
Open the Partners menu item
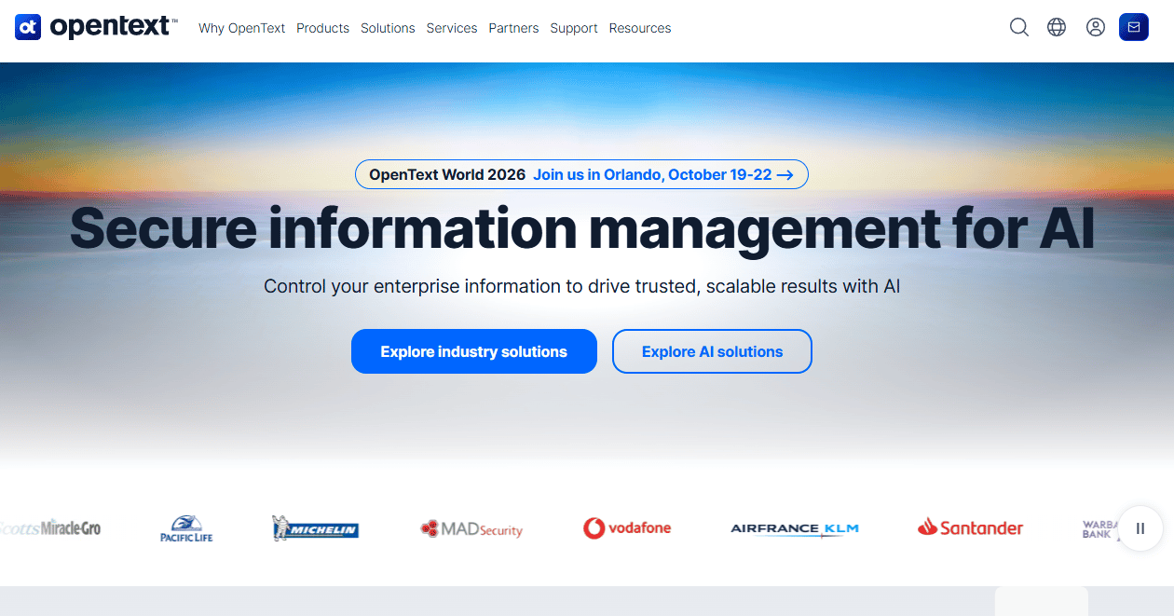(x=513, y=28)
